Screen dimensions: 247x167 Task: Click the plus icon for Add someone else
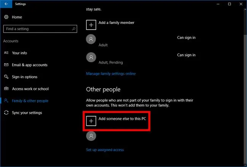[91, 121]
